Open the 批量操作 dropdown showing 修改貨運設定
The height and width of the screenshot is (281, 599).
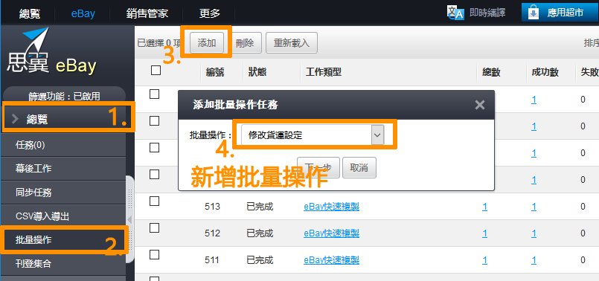pyautogui.click(x=313, y=135)
